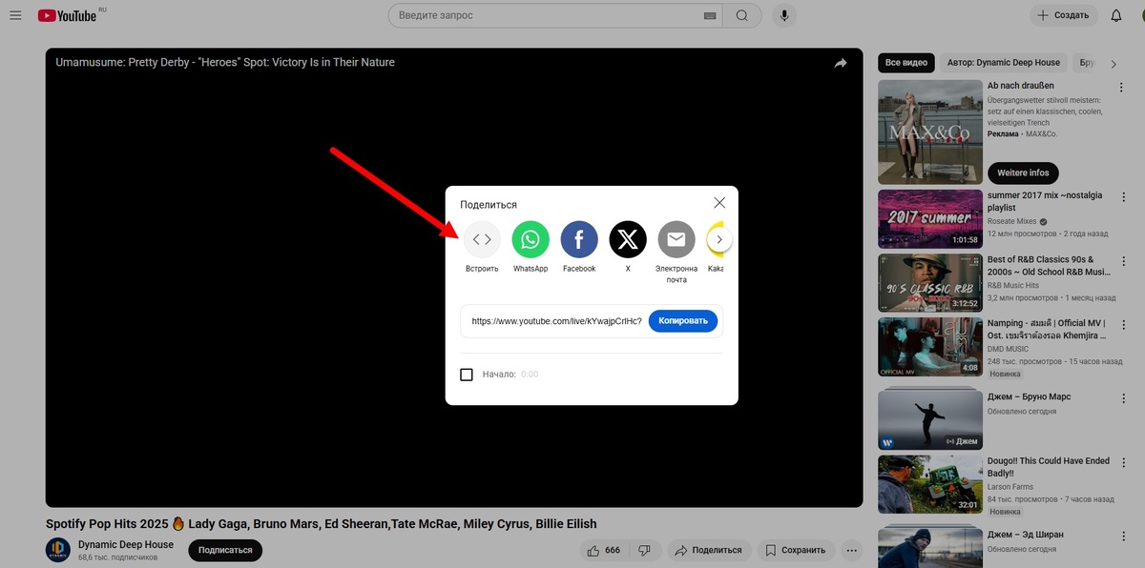
Task: Choose the Embed (Встроить) option
Action: click(482, 240)
